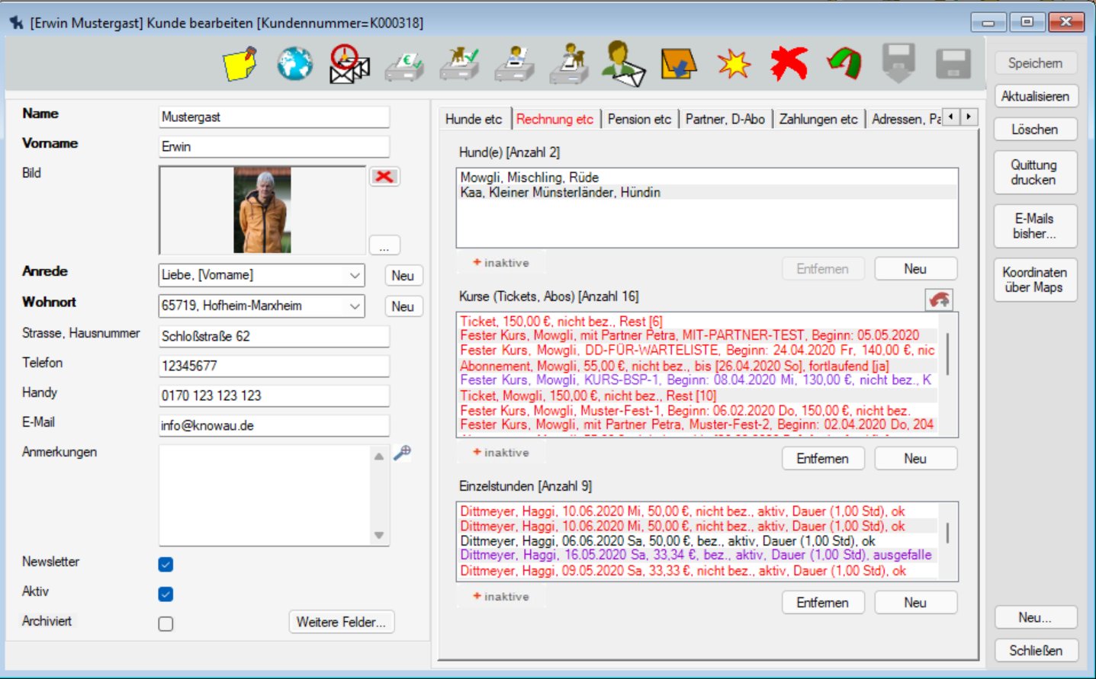
Task: Click the Weitere Felder... button
Action: pyautogui.click(x=341, y=622)
